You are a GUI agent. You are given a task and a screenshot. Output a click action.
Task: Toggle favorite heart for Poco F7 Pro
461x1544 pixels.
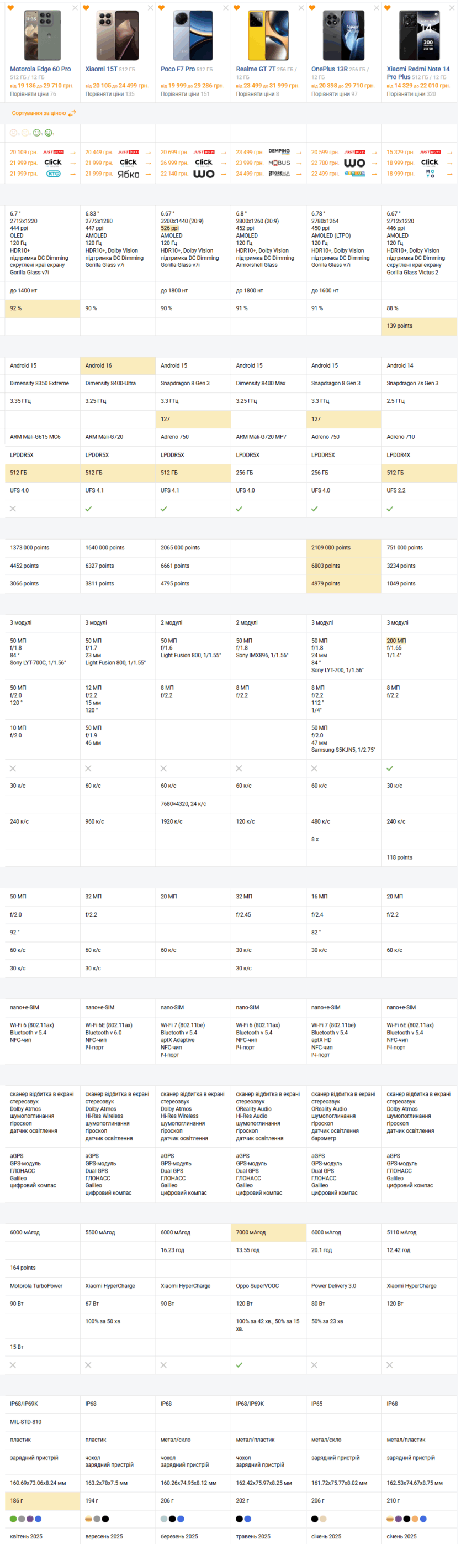click(x=162, y=8)
